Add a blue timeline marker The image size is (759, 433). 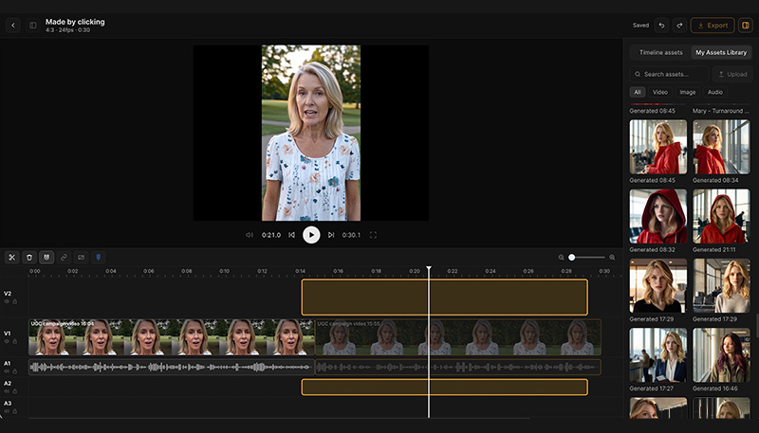99,257
